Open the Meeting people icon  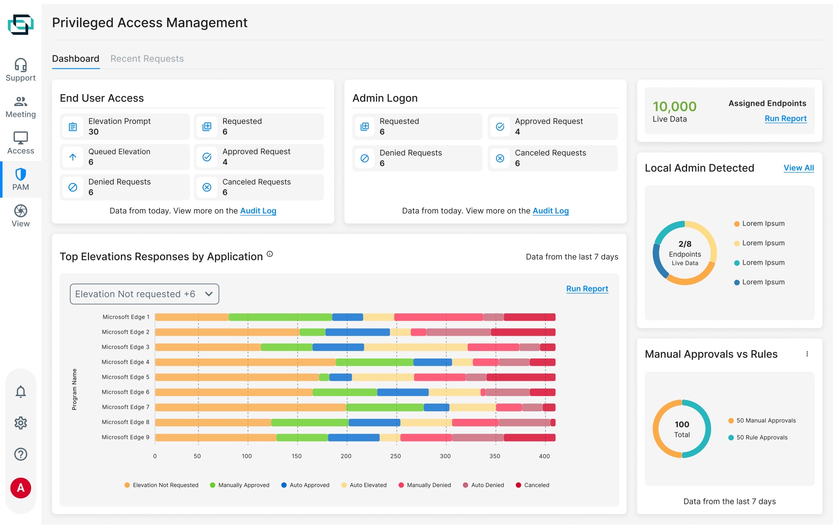pos(20,102)
